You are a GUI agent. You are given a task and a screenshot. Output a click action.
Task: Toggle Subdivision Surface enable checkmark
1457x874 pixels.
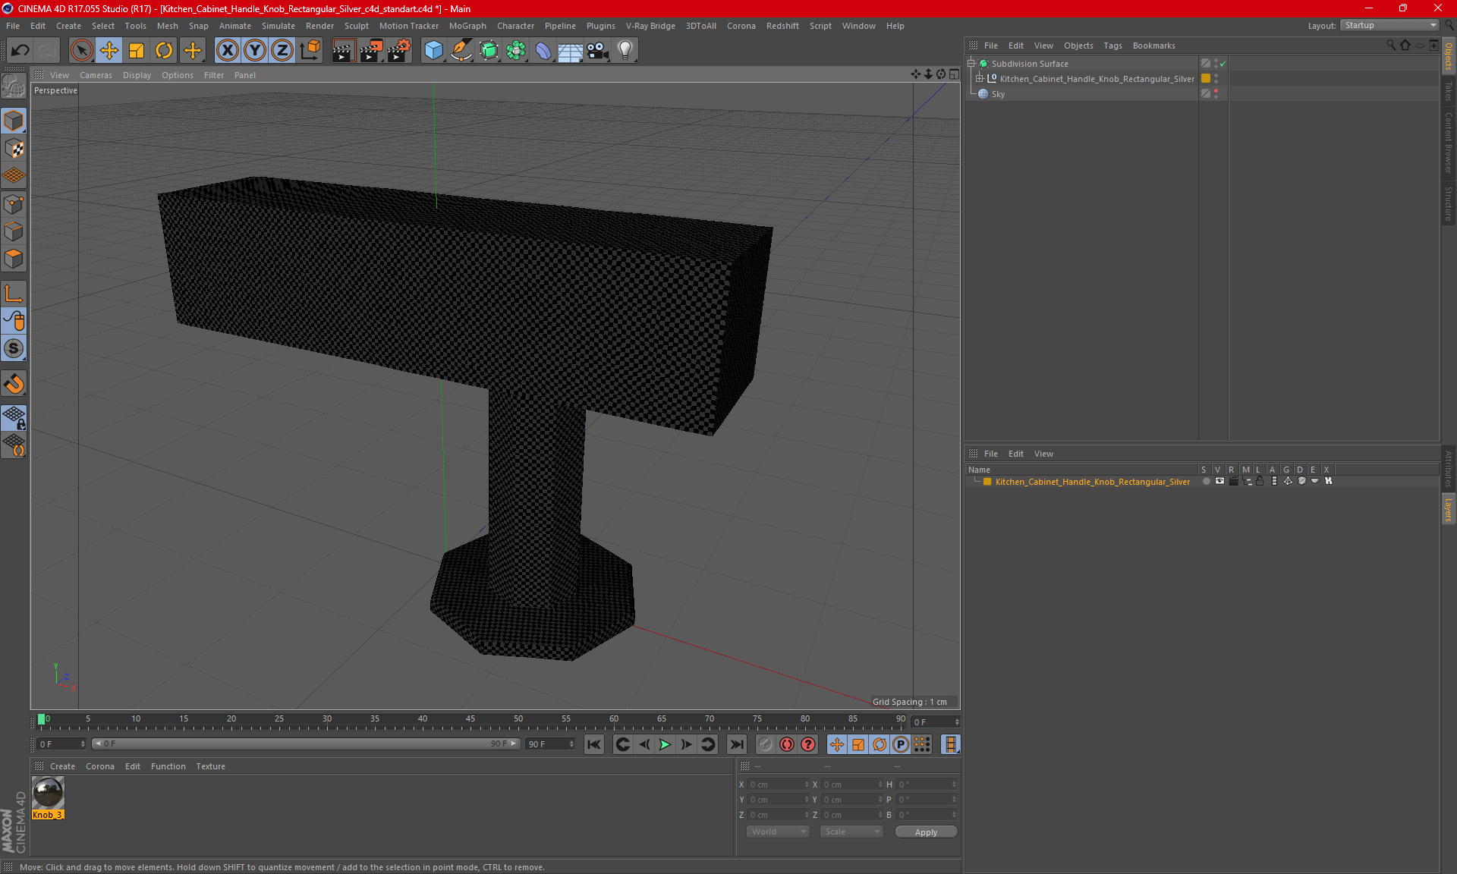click(x=1223, y=64)
